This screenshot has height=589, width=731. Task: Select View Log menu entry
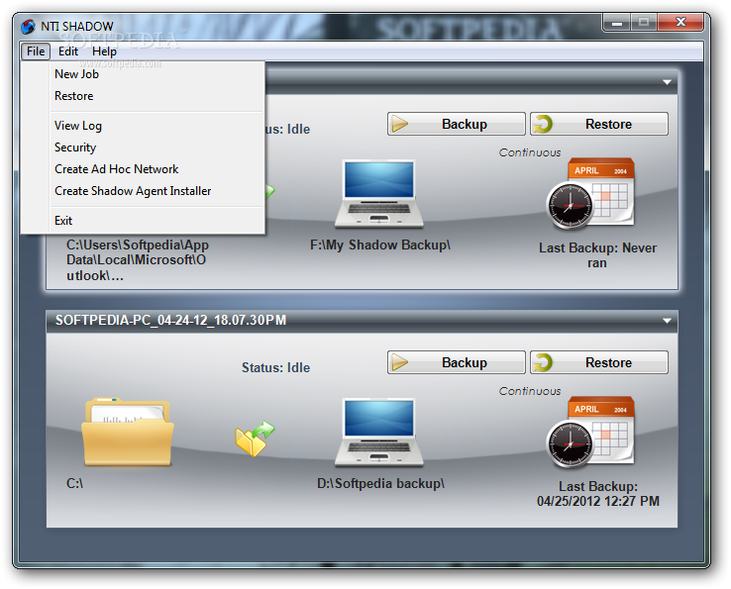coord(143,126)
